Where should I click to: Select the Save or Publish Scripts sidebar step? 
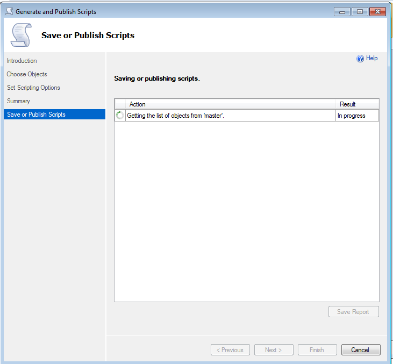[36, 115]
